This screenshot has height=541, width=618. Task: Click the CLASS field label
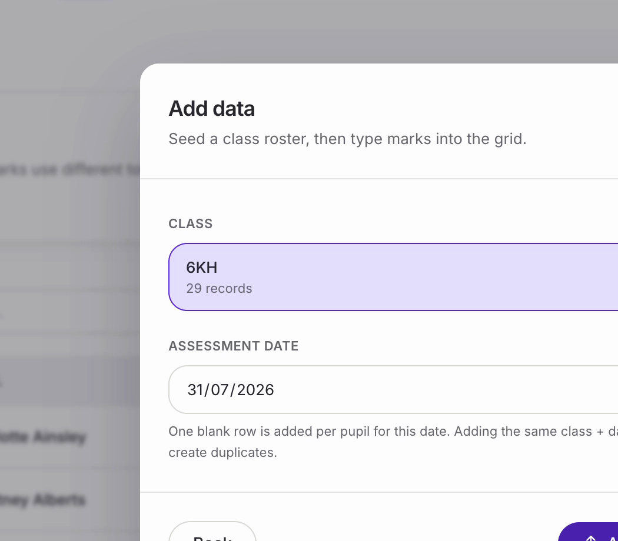[x=190, y=223]
